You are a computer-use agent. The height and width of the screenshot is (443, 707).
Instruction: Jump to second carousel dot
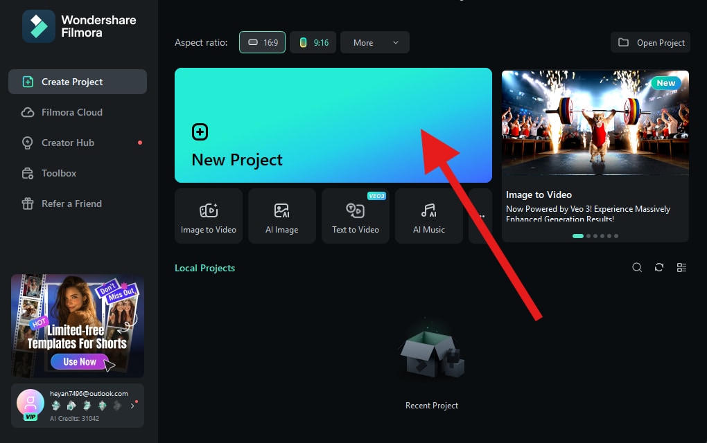[588, 236]
